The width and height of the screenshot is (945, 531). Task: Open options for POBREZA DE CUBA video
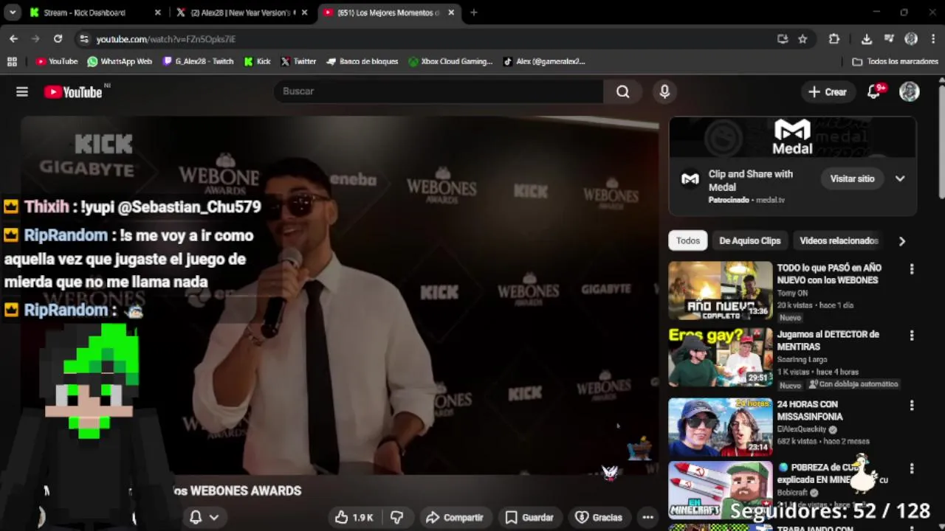[912, 468]
